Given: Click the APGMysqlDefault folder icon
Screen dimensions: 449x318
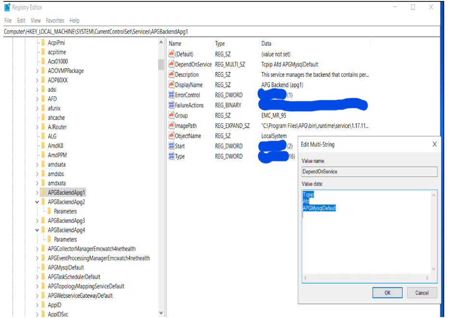Looking at the screenshot, I should click(43, 267).
